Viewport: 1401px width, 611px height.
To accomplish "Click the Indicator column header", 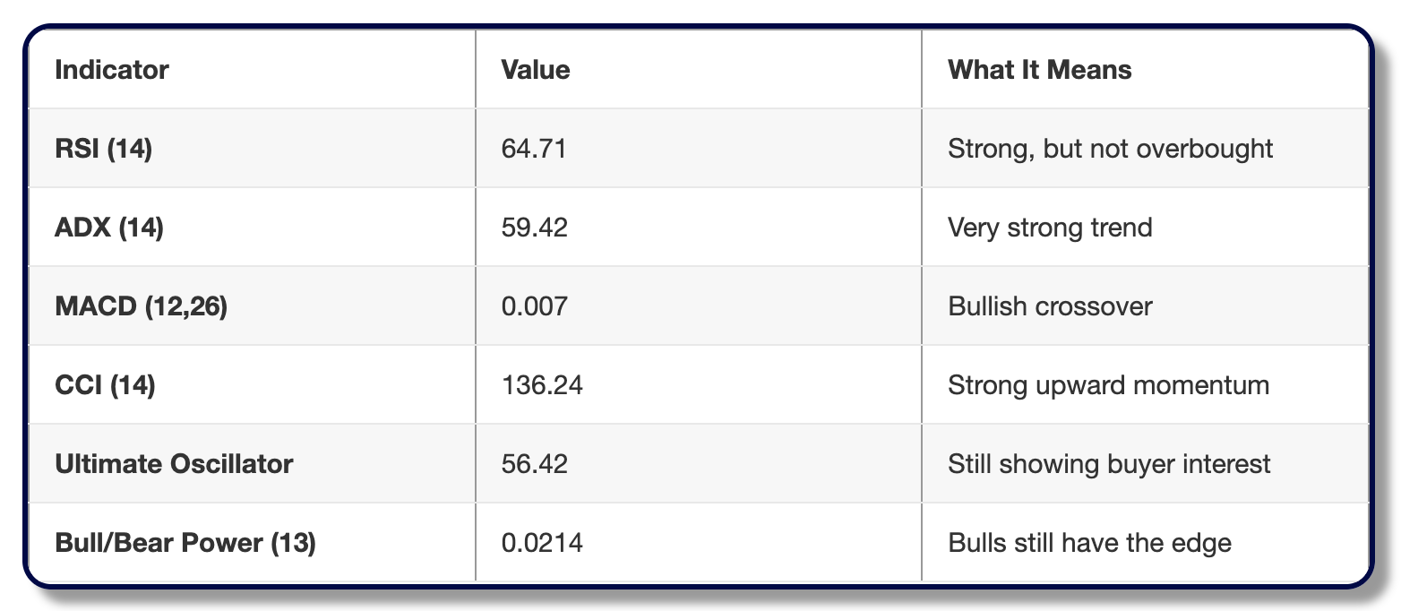I will click(x=112, y=70).
